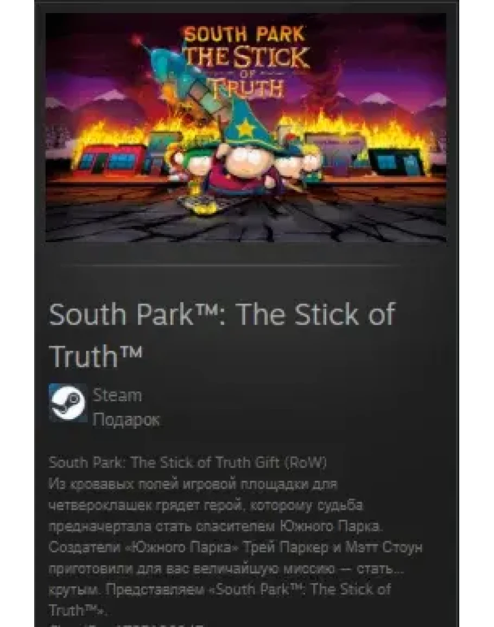Click the "South Park: The Stick of Truth Gift (RoW)" line
Viewport: 494px width, 627px height.
(x=188, y=463)
